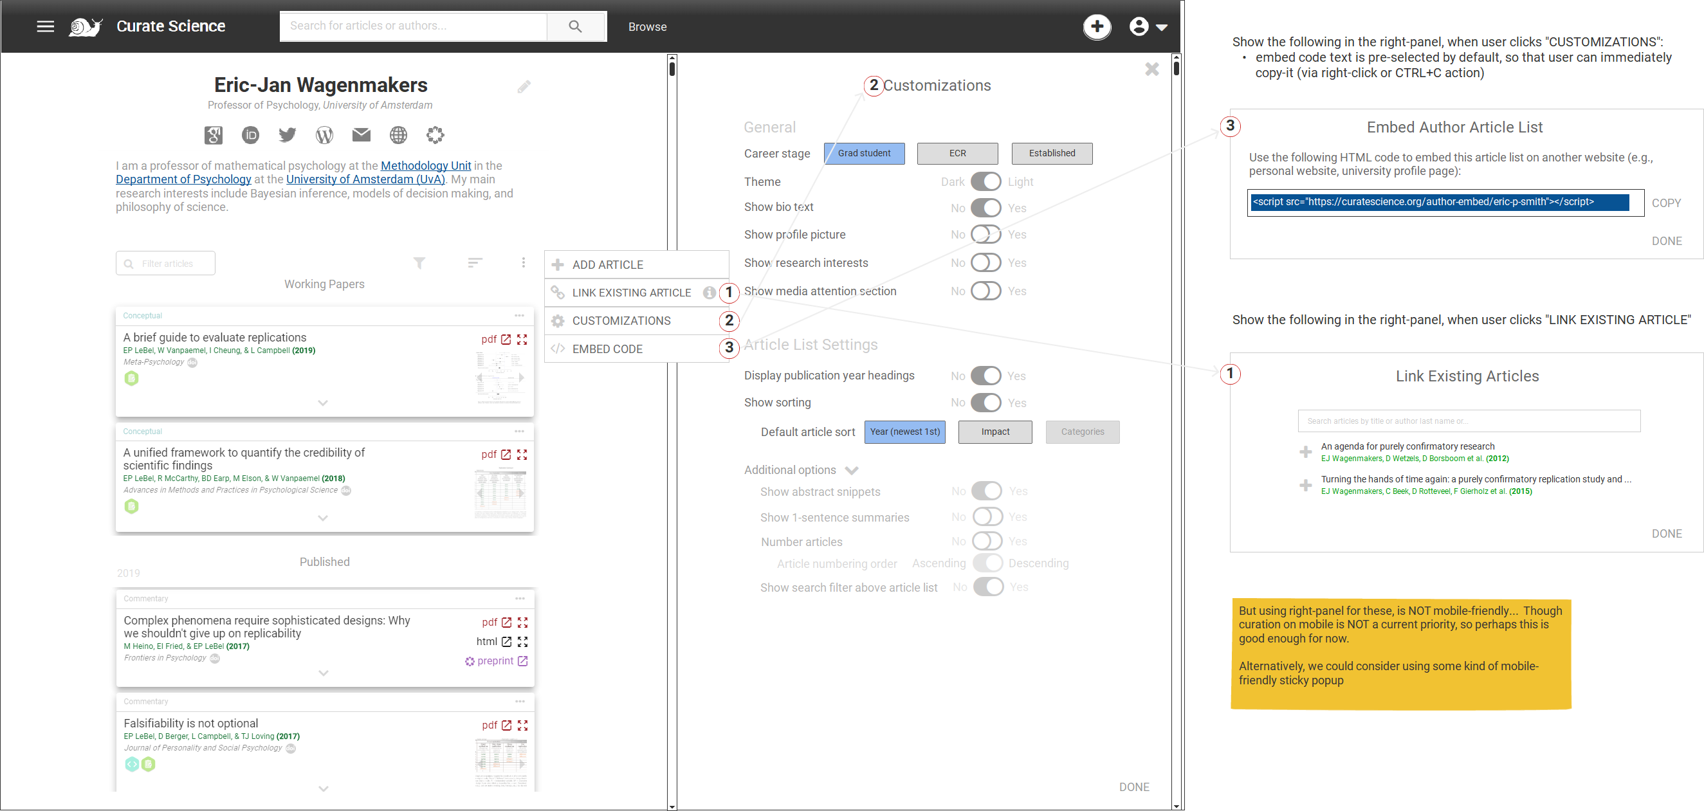Select EMBED CODE menu item

[607, 349]
